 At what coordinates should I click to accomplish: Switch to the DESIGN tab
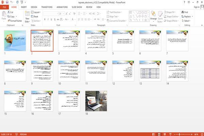(34, 7)
